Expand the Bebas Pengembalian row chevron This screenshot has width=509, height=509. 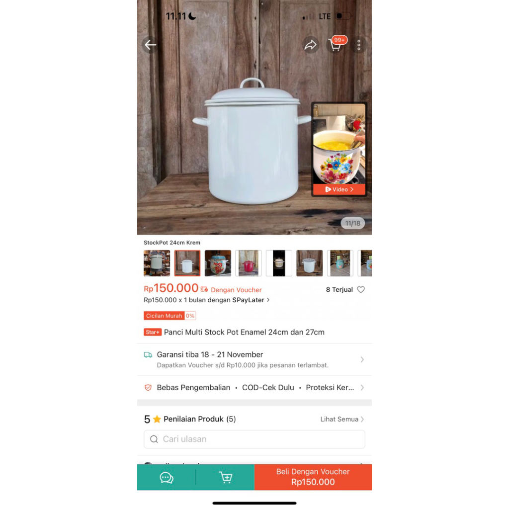tap(362, 388)
